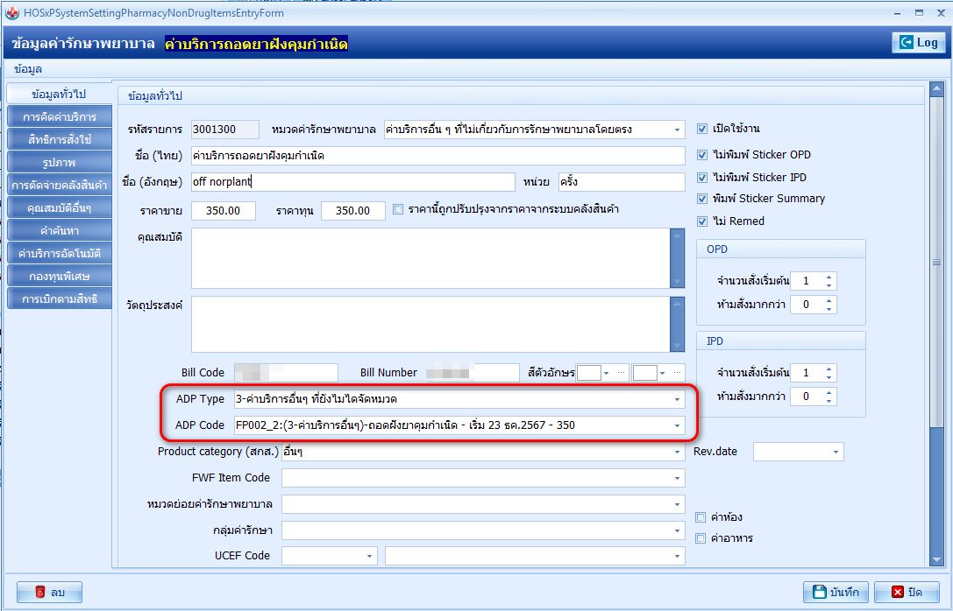The height and width of the screenshot is (611, 953).
Task: Select the การเบิกตามสิทธิ side tab
Action: pos(60,299)
